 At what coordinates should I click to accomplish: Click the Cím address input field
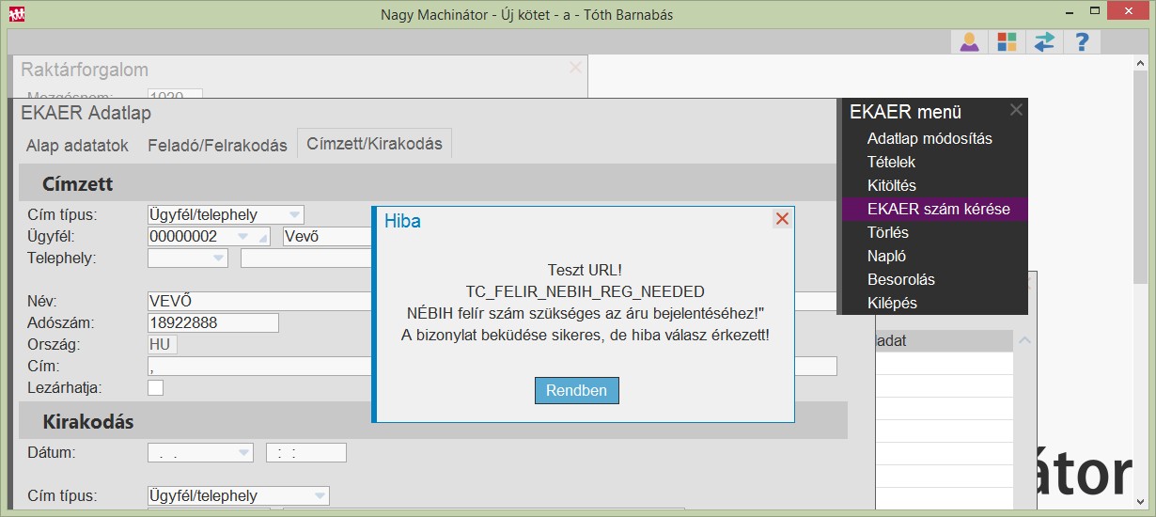(259, 366)
